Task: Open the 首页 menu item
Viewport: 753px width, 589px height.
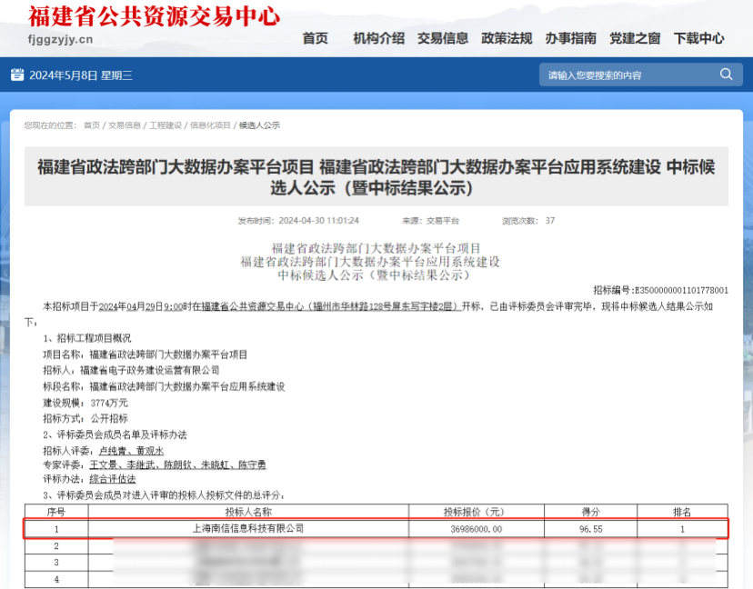Action: [x=315, y=38]
